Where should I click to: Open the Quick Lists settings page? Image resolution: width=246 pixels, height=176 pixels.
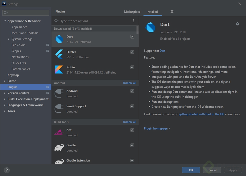tap(18, 63)
